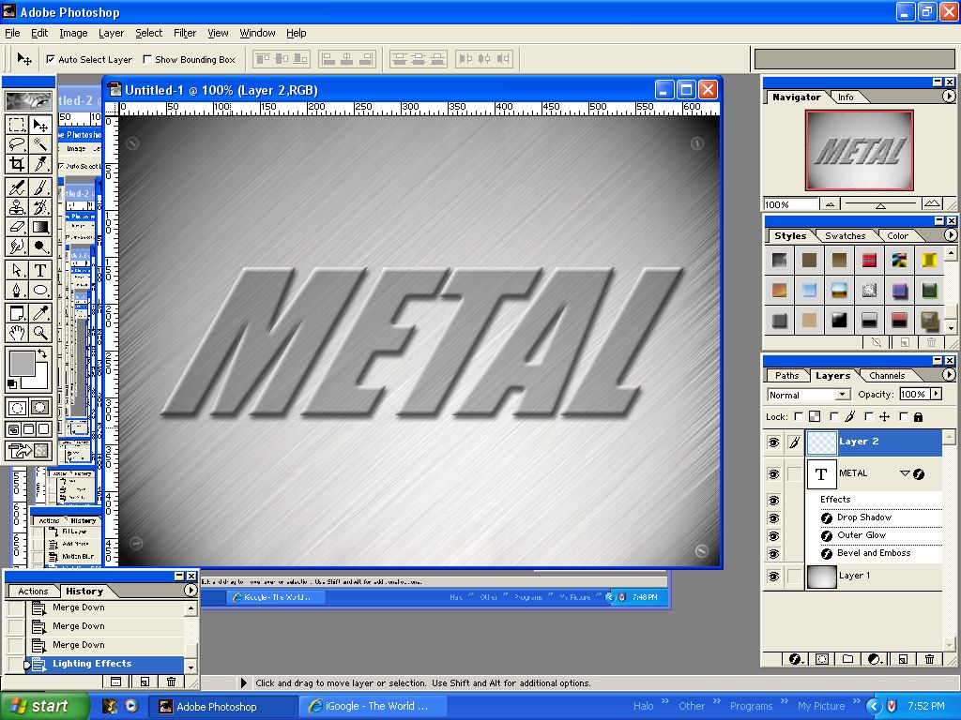Uncheck Auto Select Layer
Viewport: 961px width, 720px height.
50,59
